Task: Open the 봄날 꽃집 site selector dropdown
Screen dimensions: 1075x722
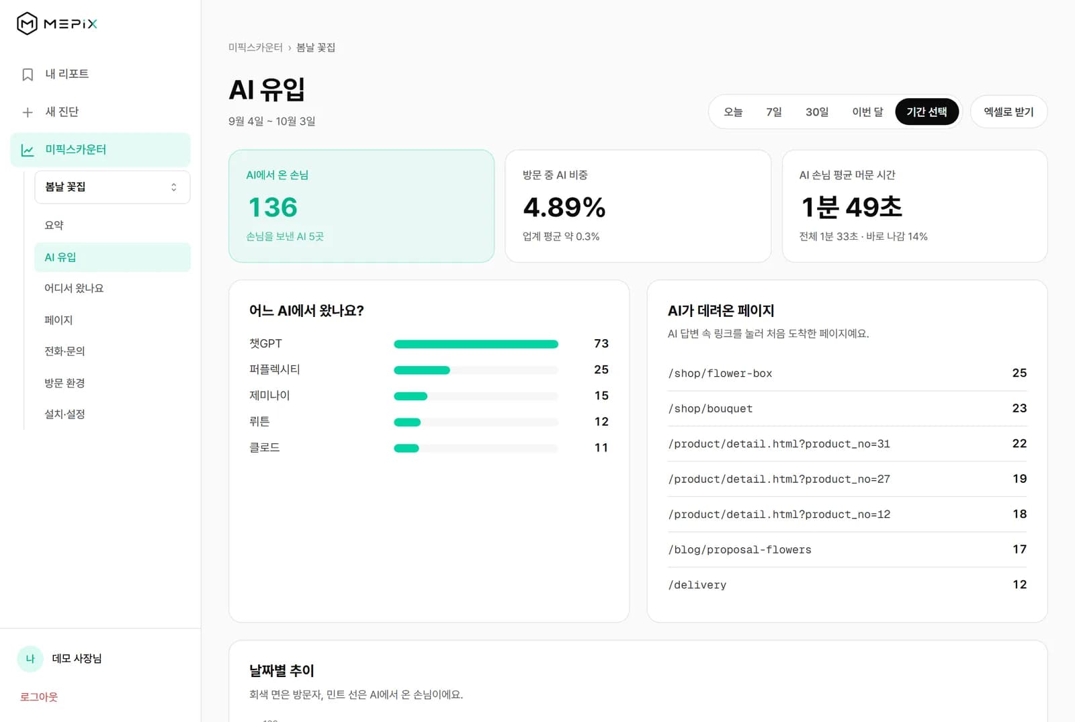Action: tap(112, 187)
